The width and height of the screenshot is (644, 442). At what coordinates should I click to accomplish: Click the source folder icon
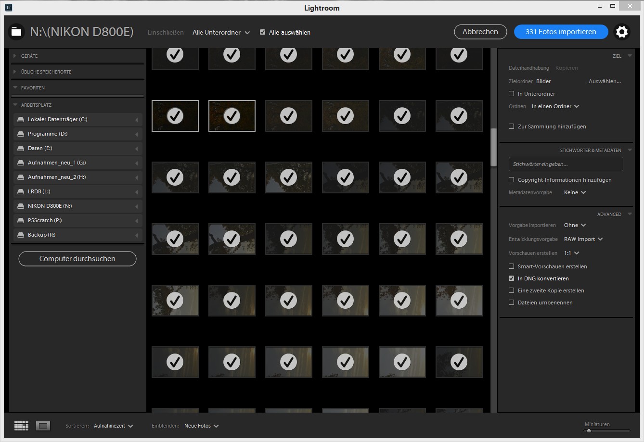click(16, 32)
